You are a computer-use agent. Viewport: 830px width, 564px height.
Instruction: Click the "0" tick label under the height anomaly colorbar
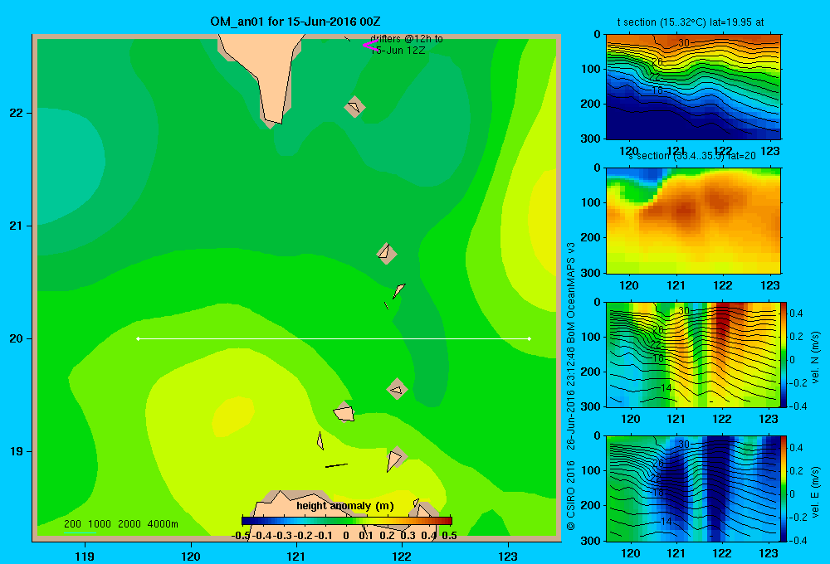click(x=346, y=536)
